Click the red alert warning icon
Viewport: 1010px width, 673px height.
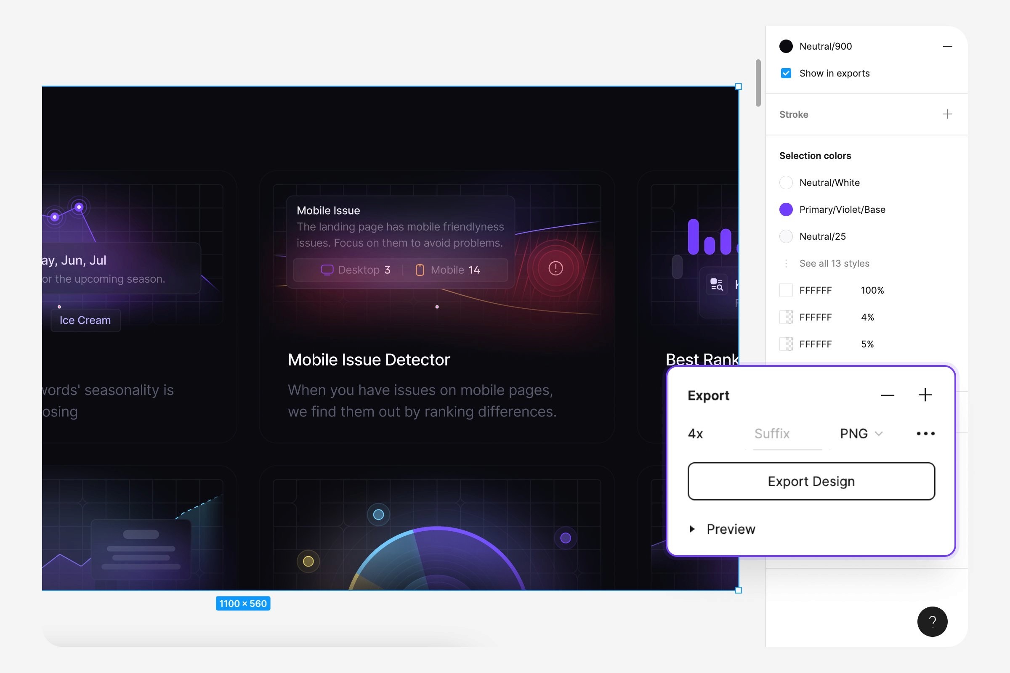(x=555, y=268)
